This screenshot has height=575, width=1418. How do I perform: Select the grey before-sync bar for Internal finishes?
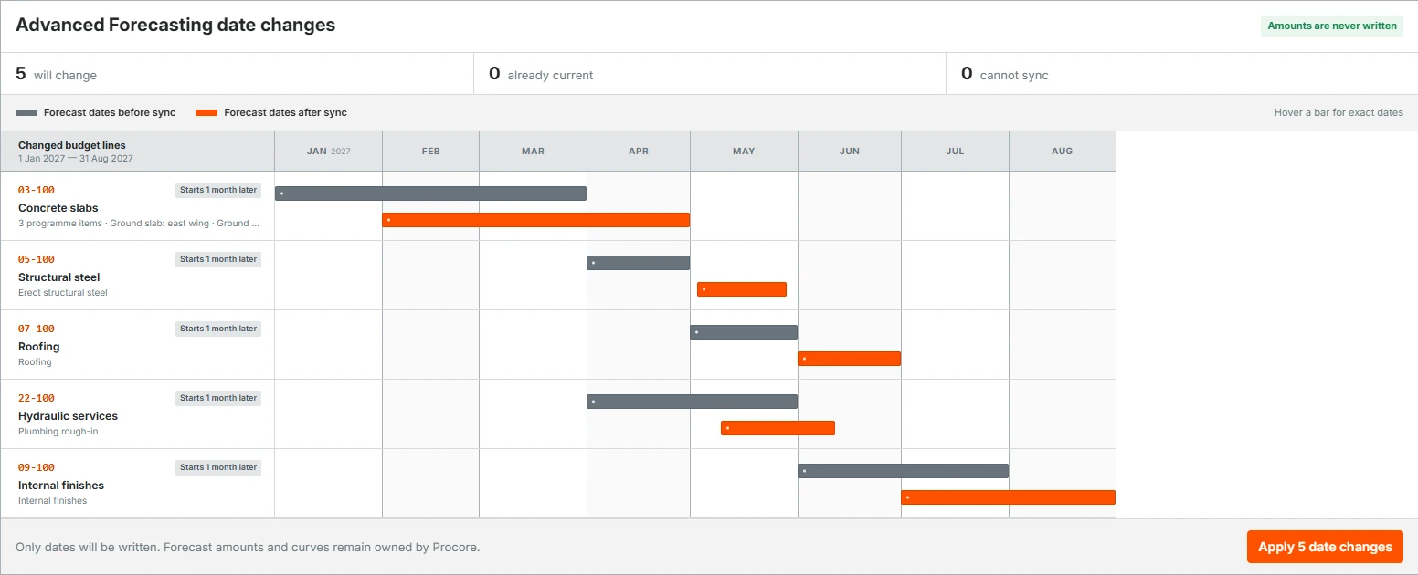[x=903, y=471]
